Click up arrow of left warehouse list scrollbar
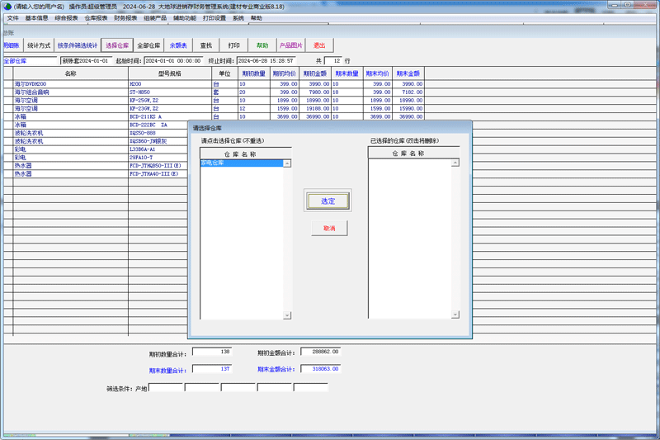 coord(287,163)
